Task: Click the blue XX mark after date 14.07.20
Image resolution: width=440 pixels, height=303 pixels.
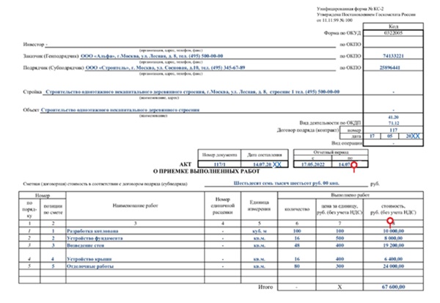Action: tap(276, 166)
